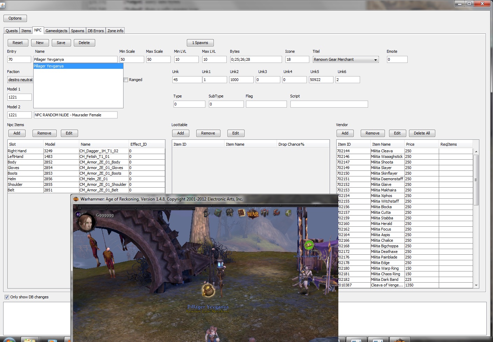Click the helmet character icon in game window

230,212
